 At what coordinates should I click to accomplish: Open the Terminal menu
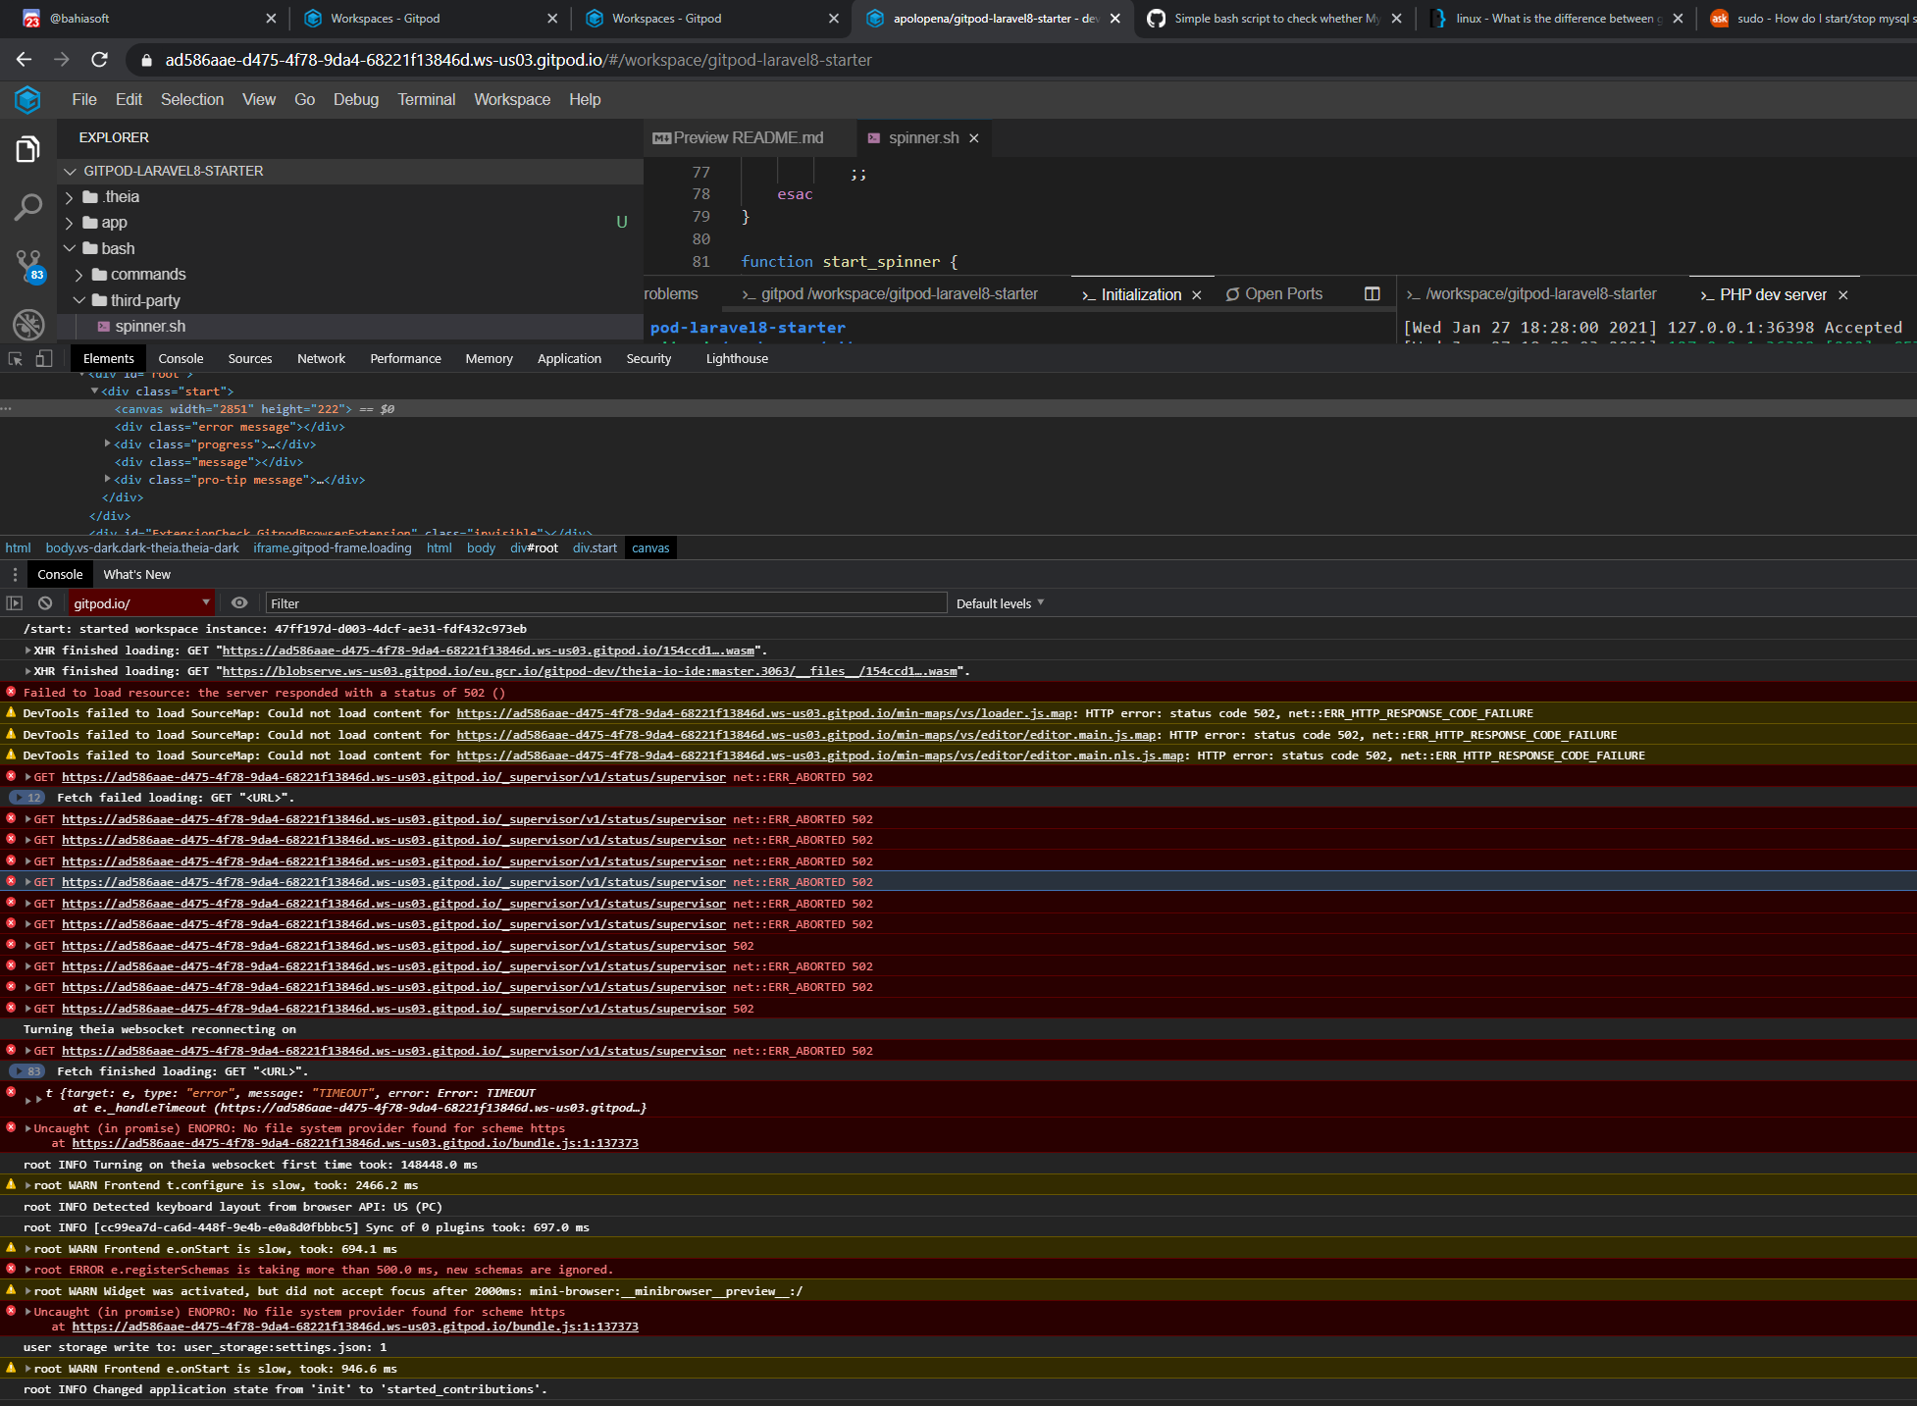(426, 99)
